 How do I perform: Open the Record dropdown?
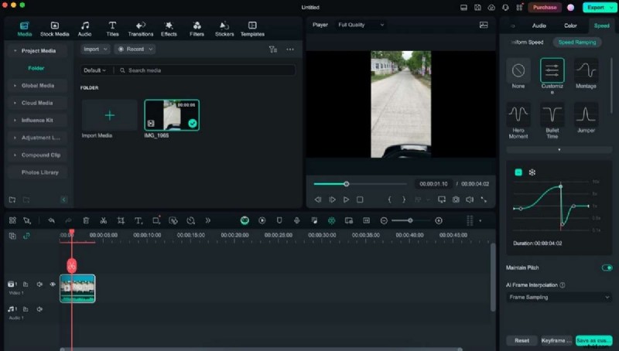135,49
